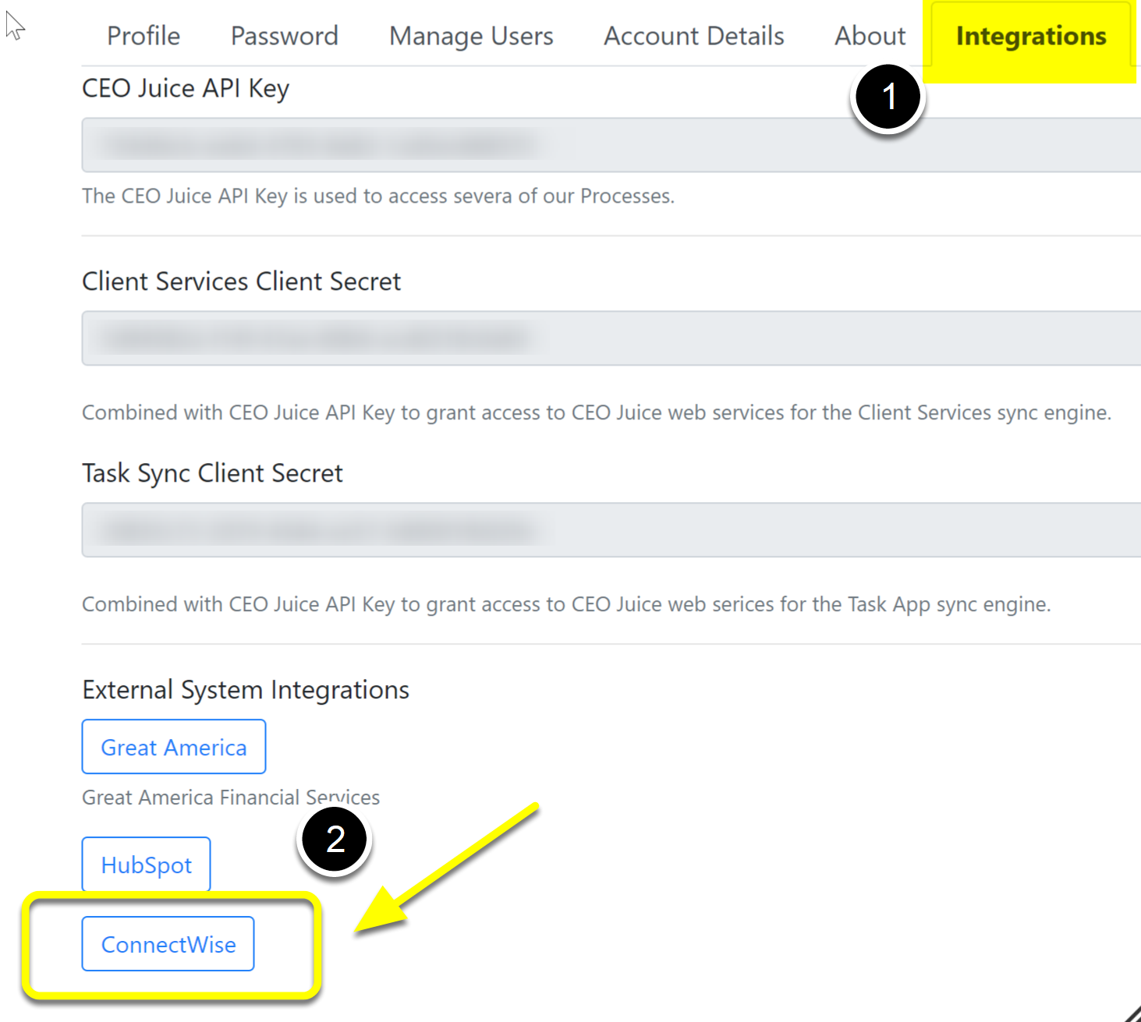This screenshot has width=1141, height=1022.
Task: Click the black step 1 marker
Action: click(888, 97)
